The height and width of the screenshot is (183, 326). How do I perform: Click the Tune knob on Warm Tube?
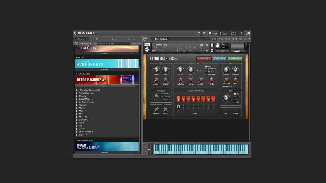coord(218,46)
